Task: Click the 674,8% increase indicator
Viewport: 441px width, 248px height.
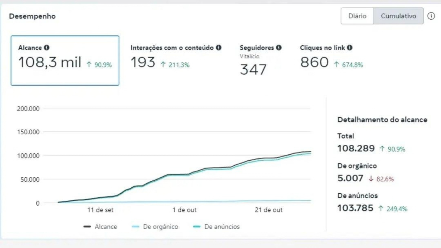Action: 349,65
